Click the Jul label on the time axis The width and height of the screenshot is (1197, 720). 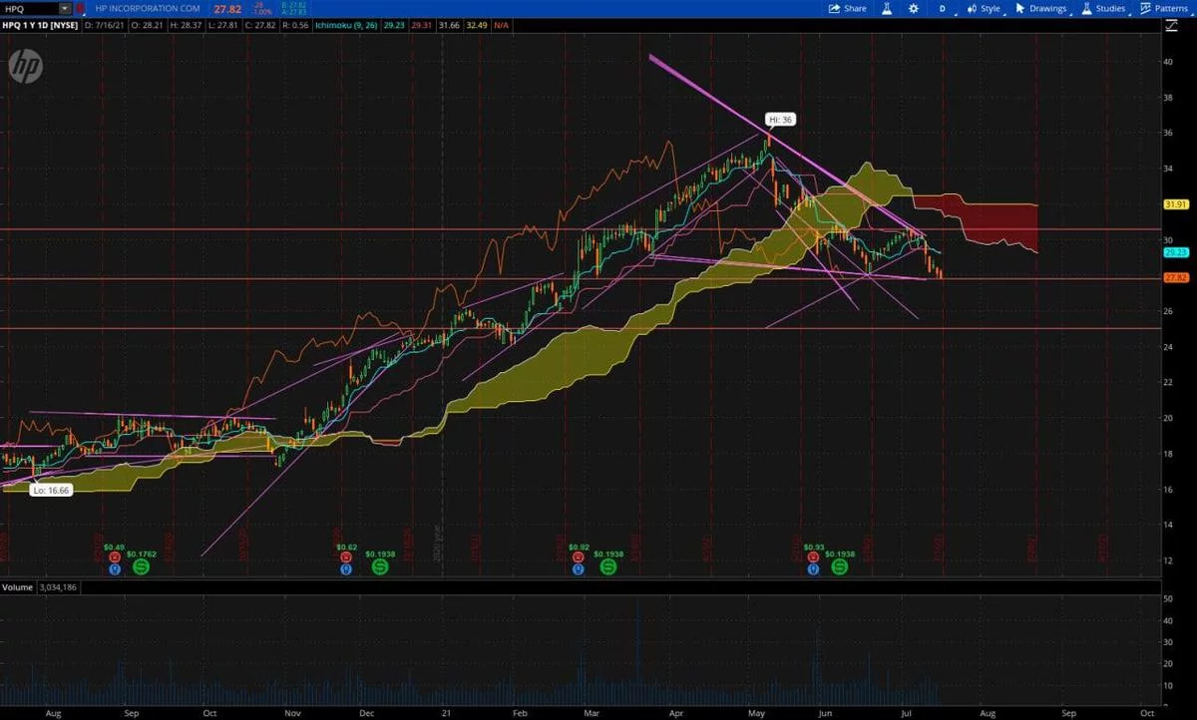coord(907,713)
